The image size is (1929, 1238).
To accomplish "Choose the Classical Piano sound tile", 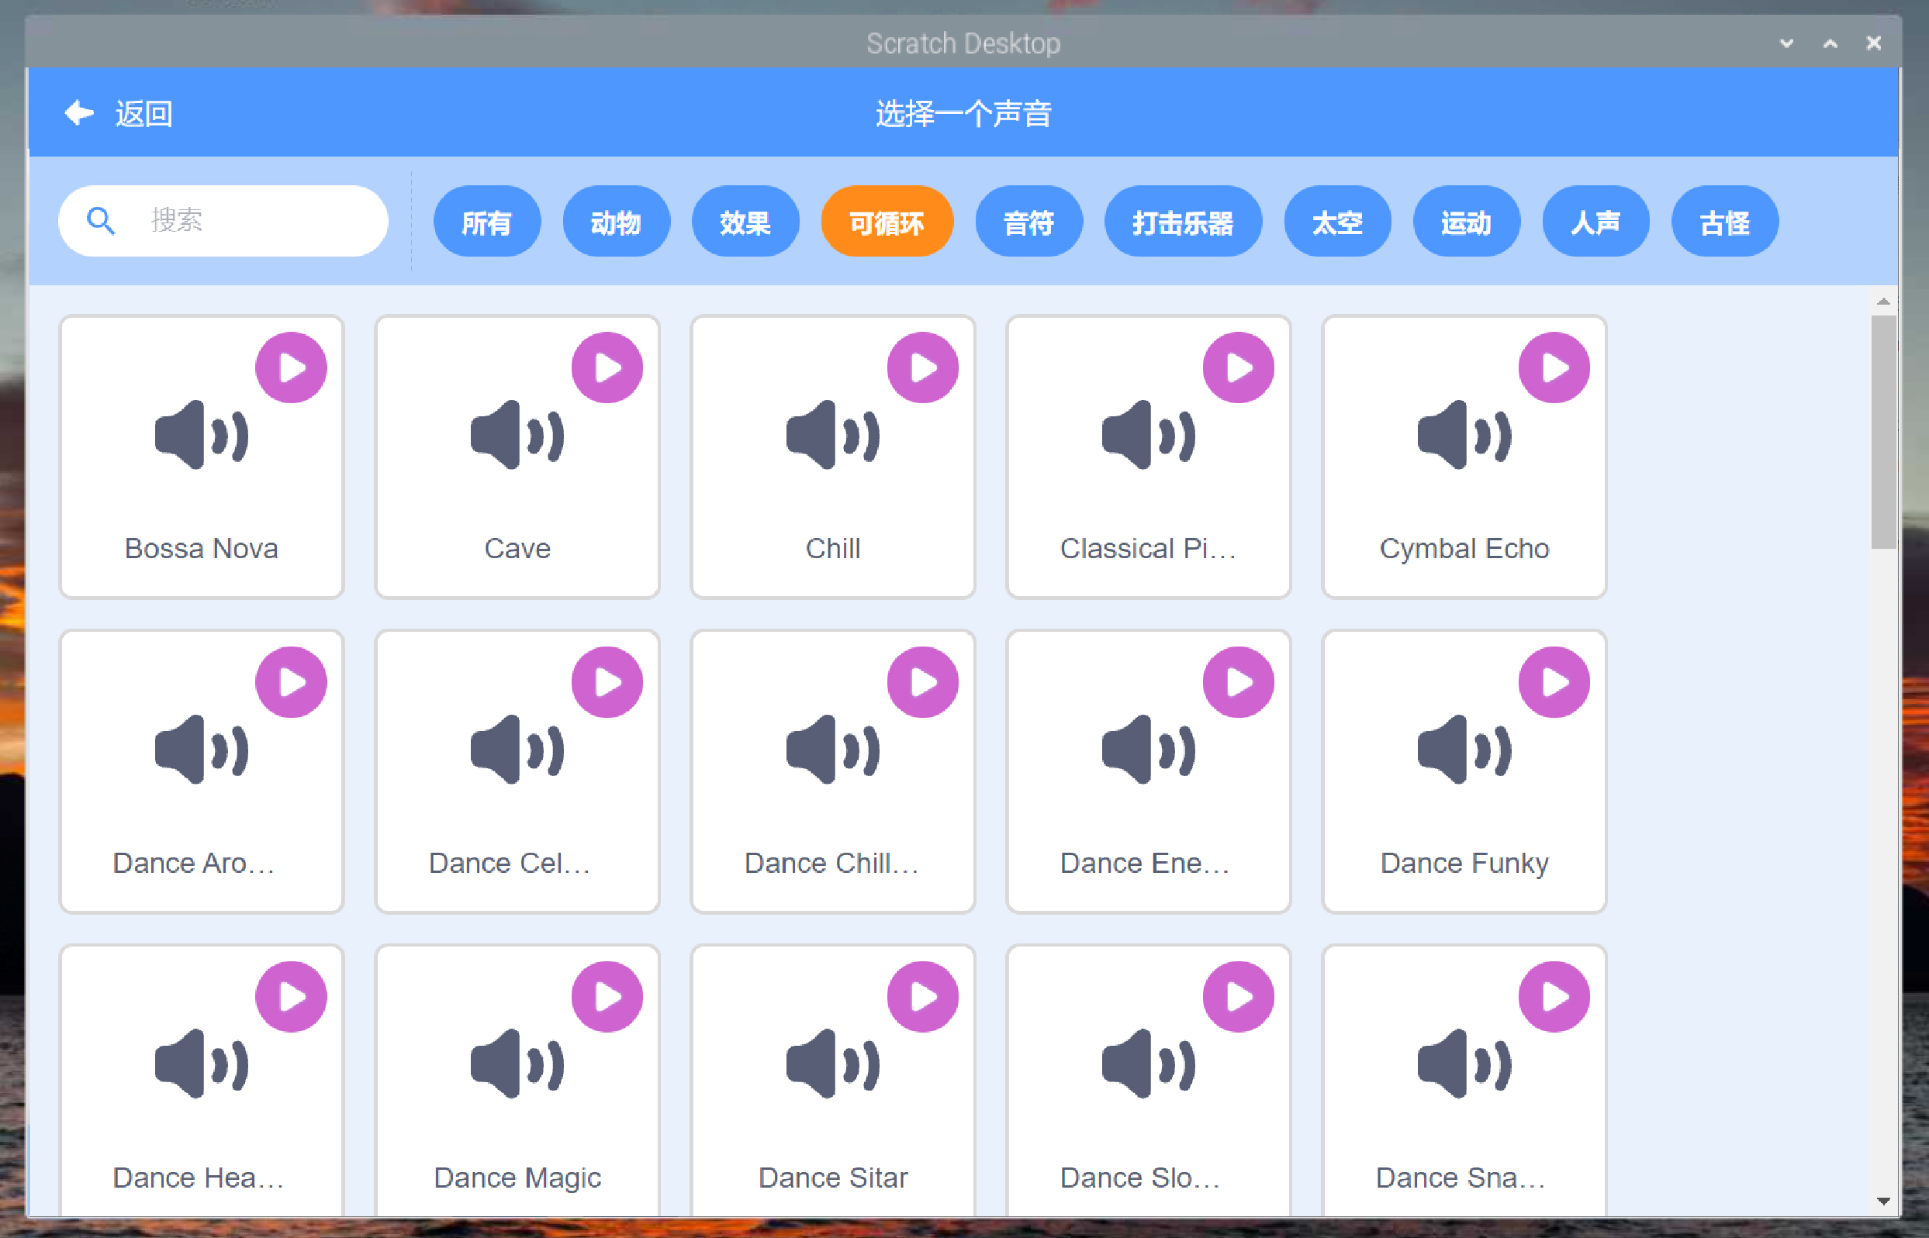I will 1147,457.
